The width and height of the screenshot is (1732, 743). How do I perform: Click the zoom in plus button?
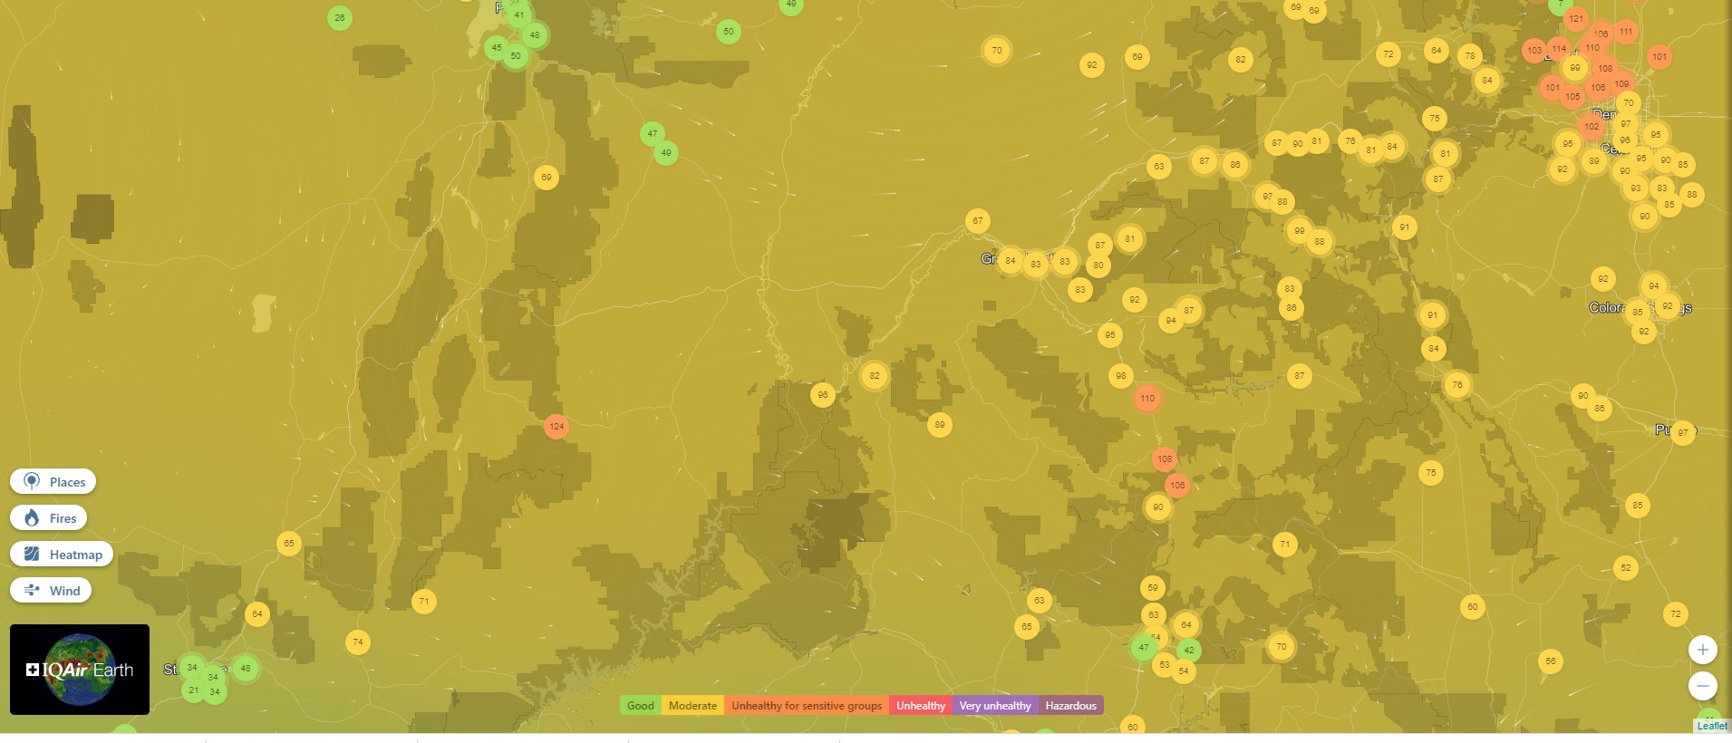click(1702, 650)
